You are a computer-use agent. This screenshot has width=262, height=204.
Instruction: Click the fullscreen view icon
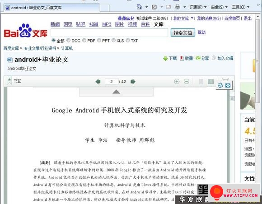[x=228, y=85]
